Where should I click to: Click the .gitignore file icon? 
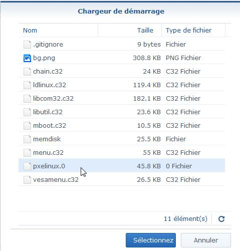[x=27, y=45]
